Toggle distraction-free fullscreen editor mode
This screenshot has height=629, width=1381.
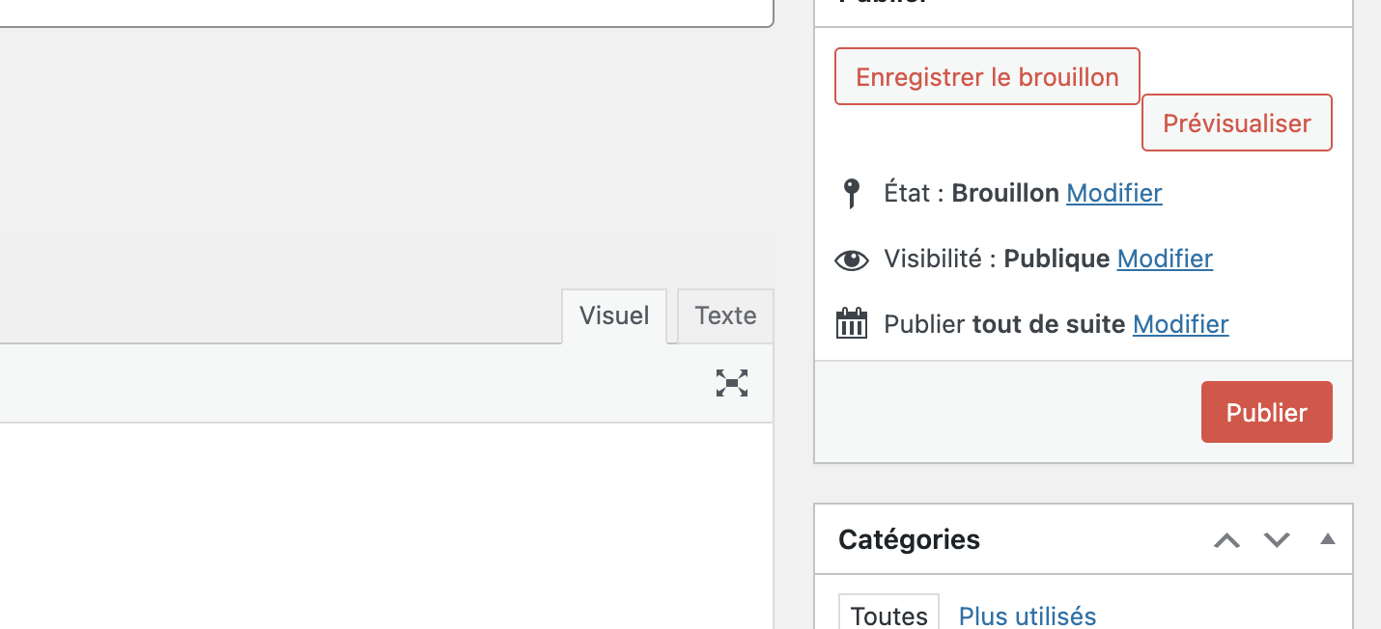[x=732, y=383]
